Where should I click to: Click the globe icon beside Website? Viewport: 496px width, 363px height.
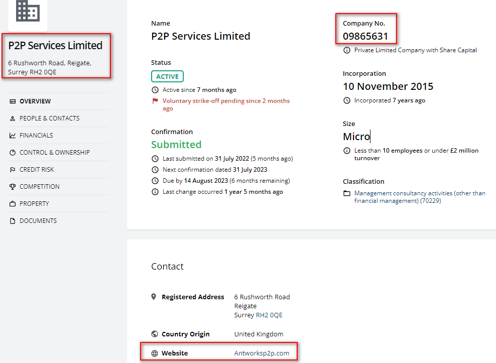(x=155, y=353)
